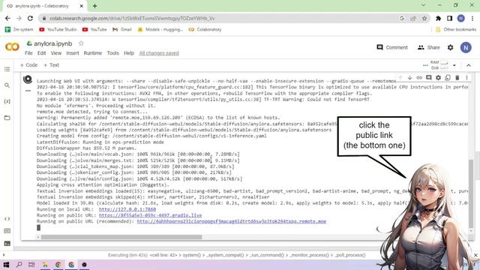Viewport: 480px width, 270px height.
Task: Open the Insert menu
Action: pyautogui.click(x=73, y=53)
